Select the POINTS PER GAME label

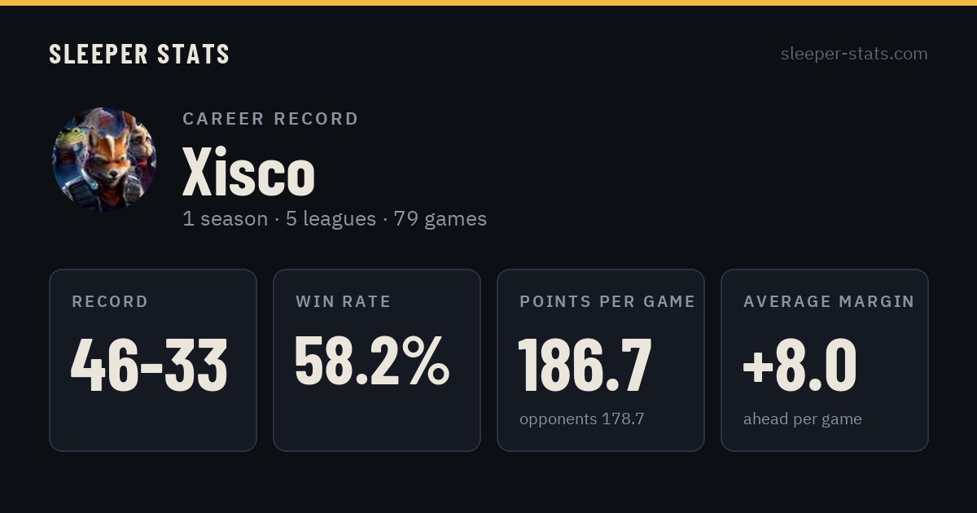click(607, 302)
